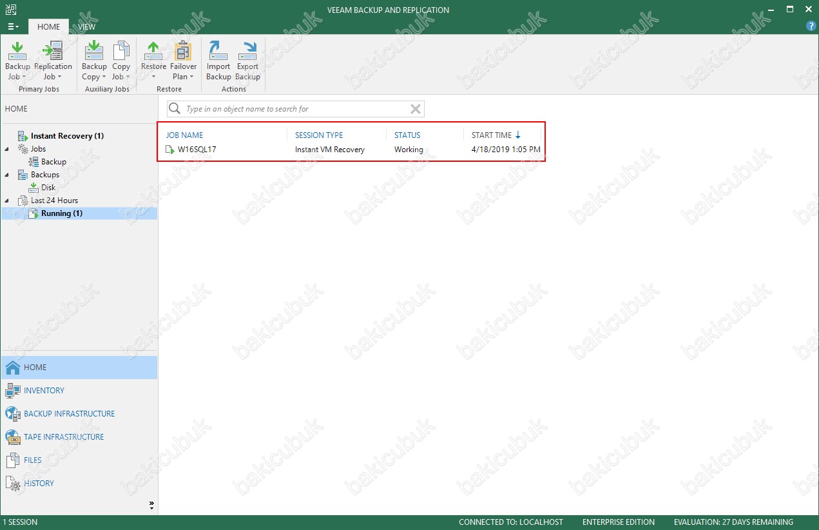Click the Export Backup ribbon button
Image resolution: width=819 pixels, height=530 pixels.
[x=247, y=61]
